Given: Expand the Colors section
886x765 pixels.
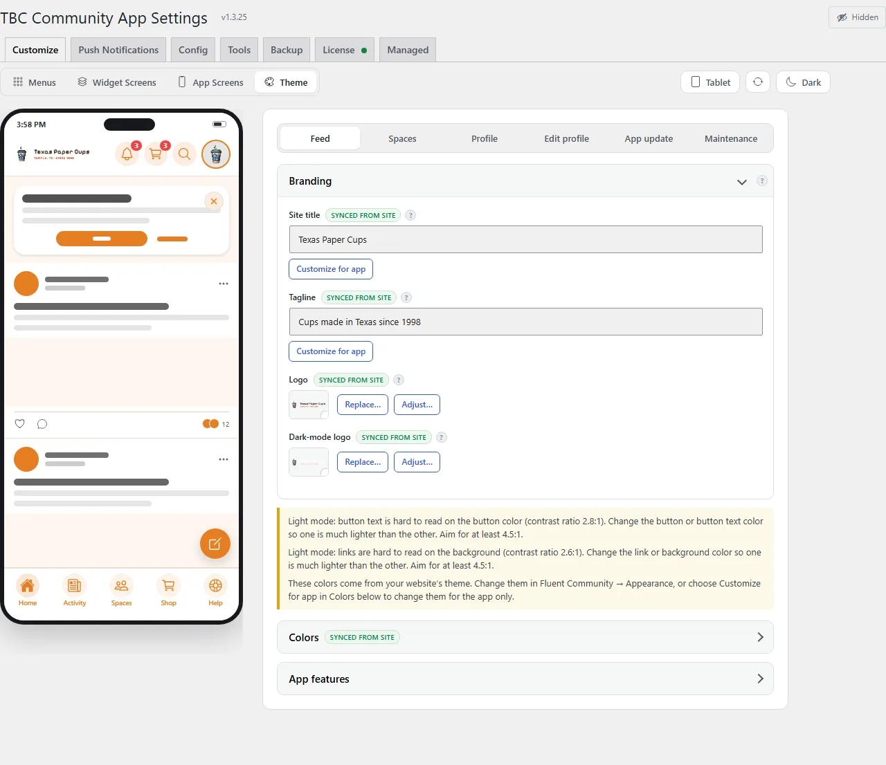Looking at the screenshot, I should point(525,637).
